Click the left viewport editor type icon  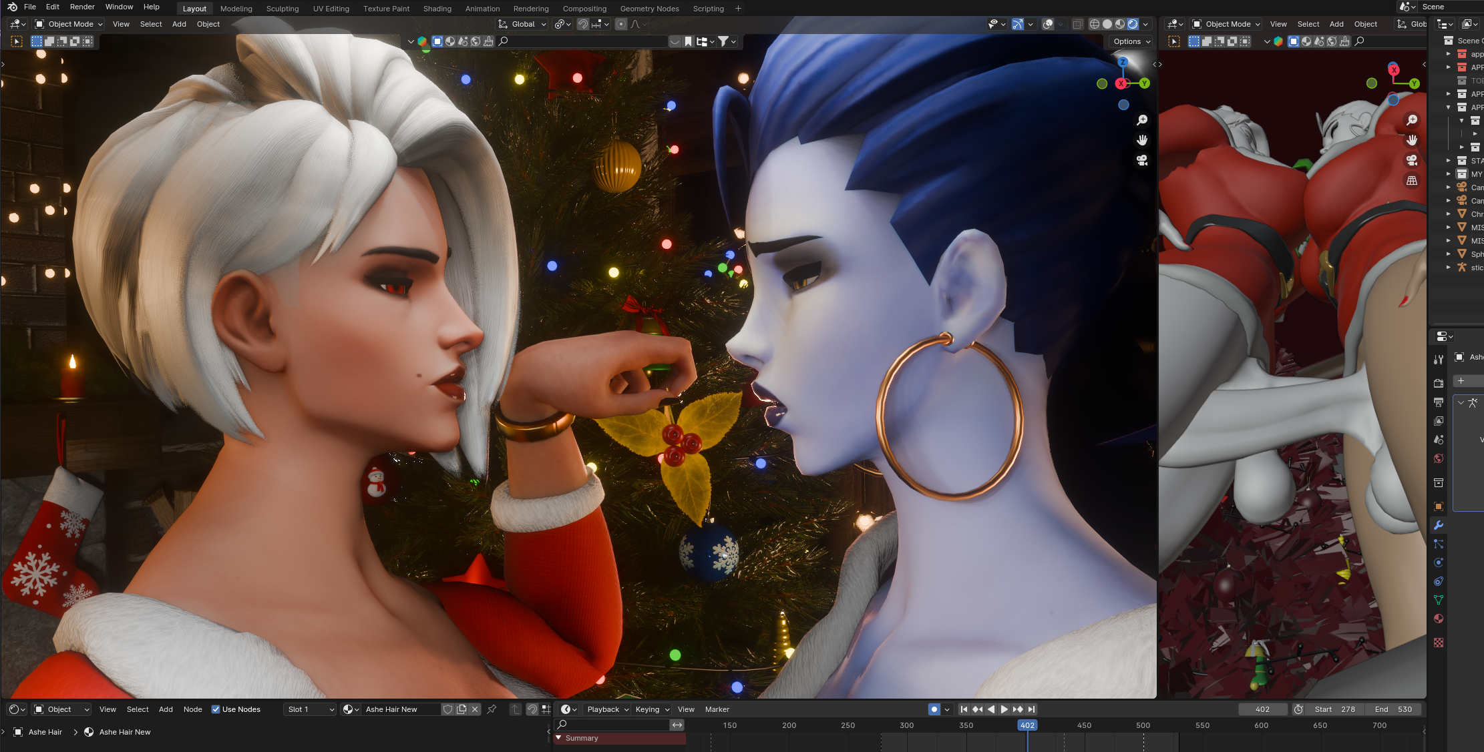(x=17, y=24)
